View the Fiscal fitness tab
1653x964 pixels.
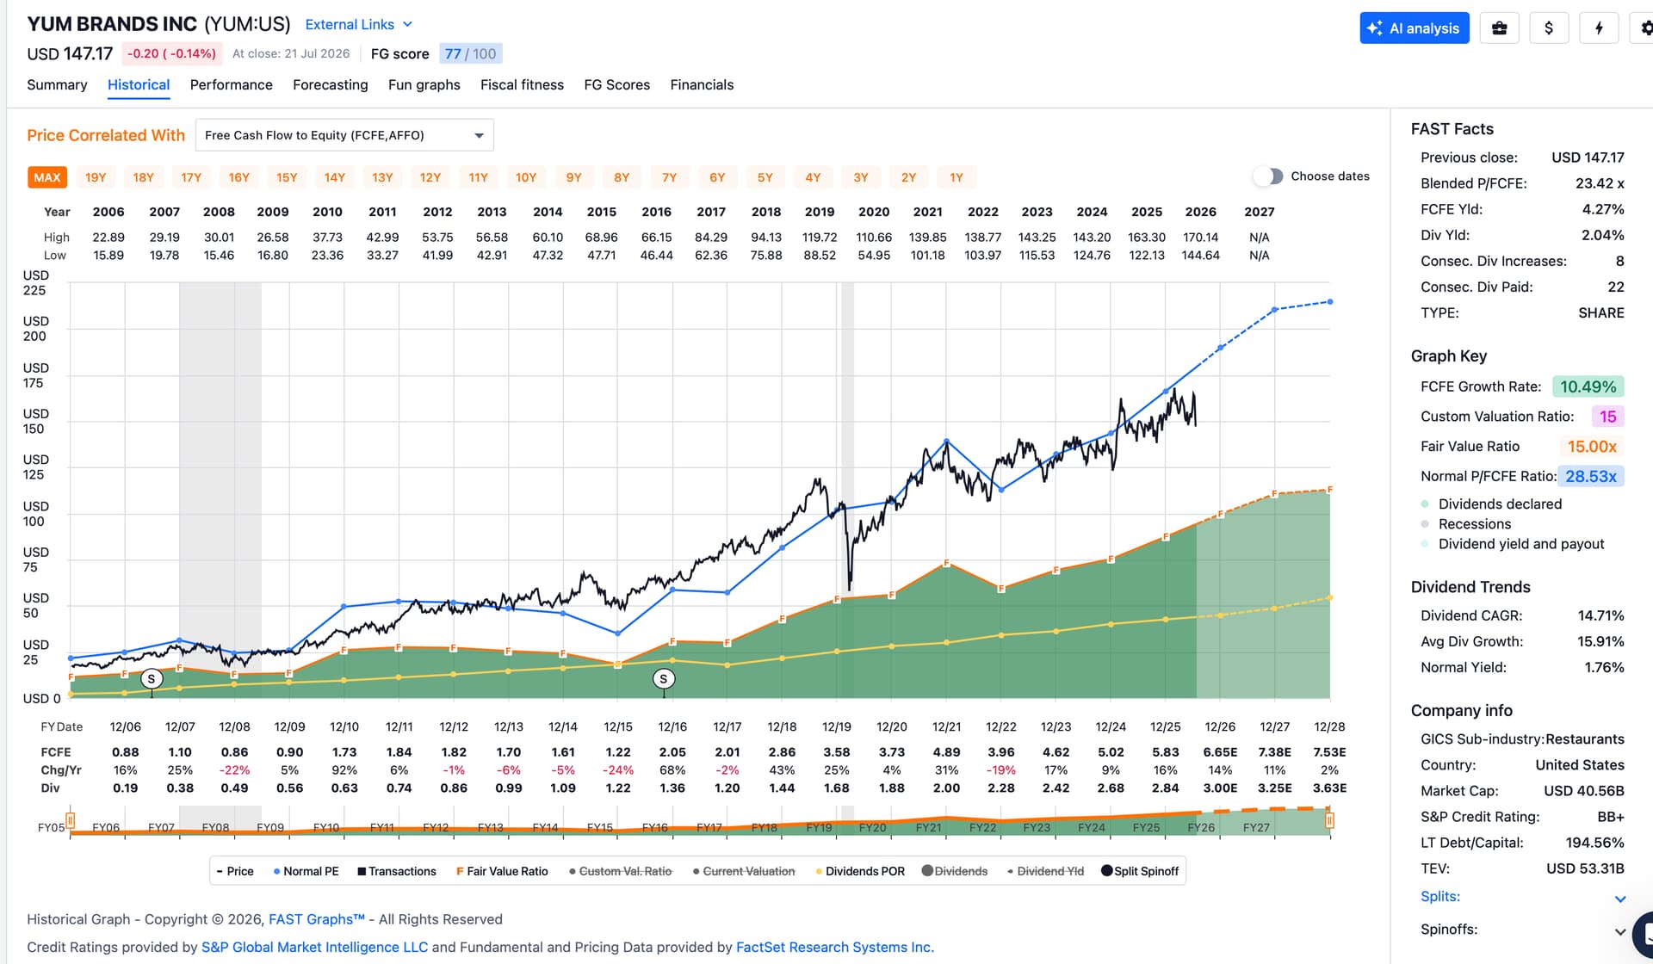[523, 85]
